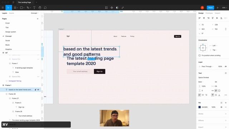Select the Move tool
The image size is (229, 129).
[8, 8]
